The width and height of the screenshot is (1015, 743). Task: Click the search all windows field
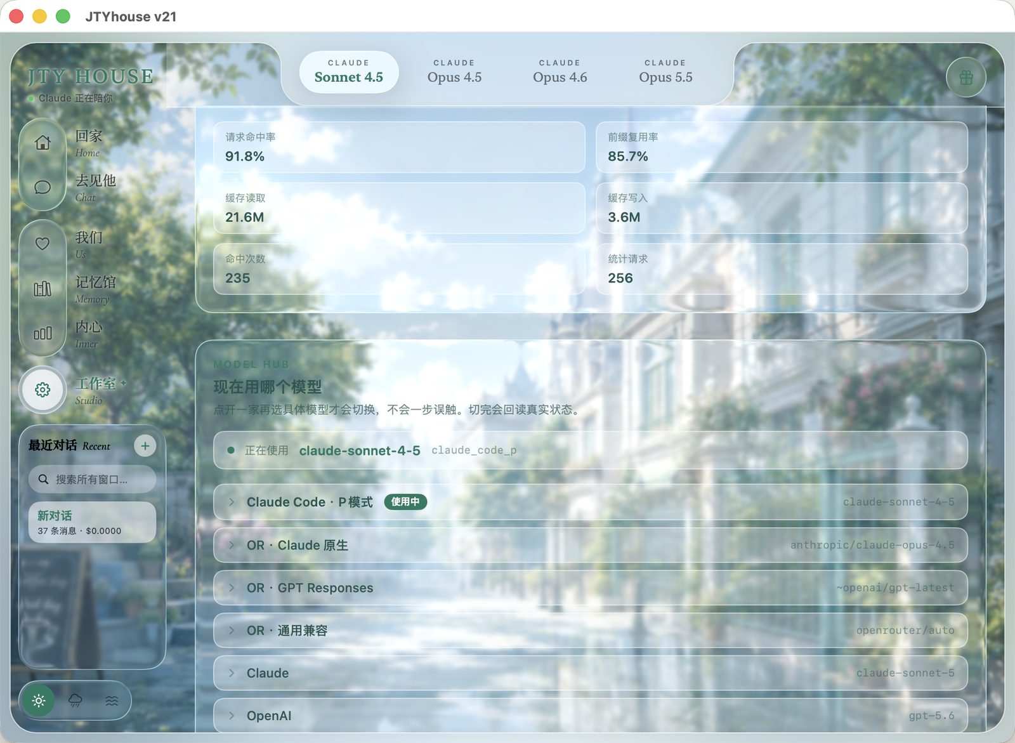click(92, 480)
